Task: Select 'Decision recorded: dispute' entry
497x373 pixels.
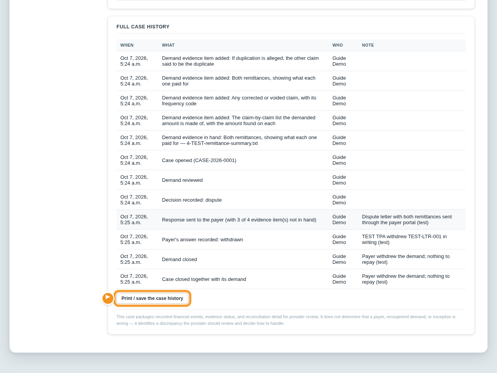Action: click(x=291, y=200)
